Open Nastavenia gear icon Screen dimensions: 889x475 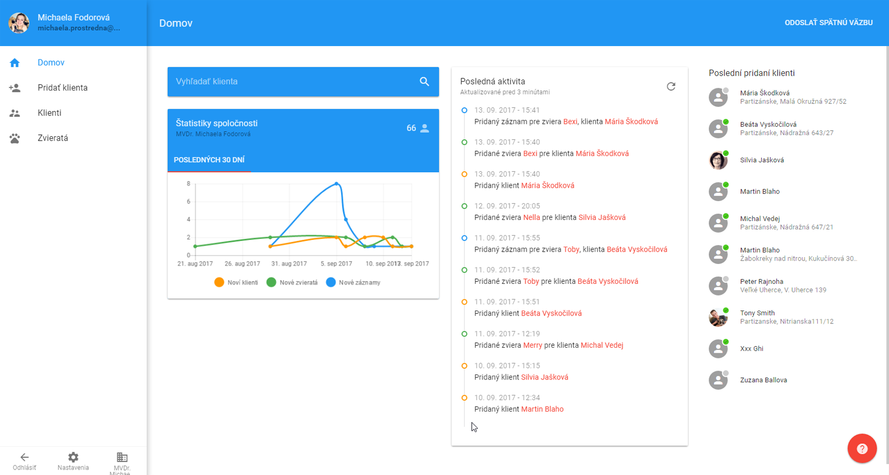73,457
